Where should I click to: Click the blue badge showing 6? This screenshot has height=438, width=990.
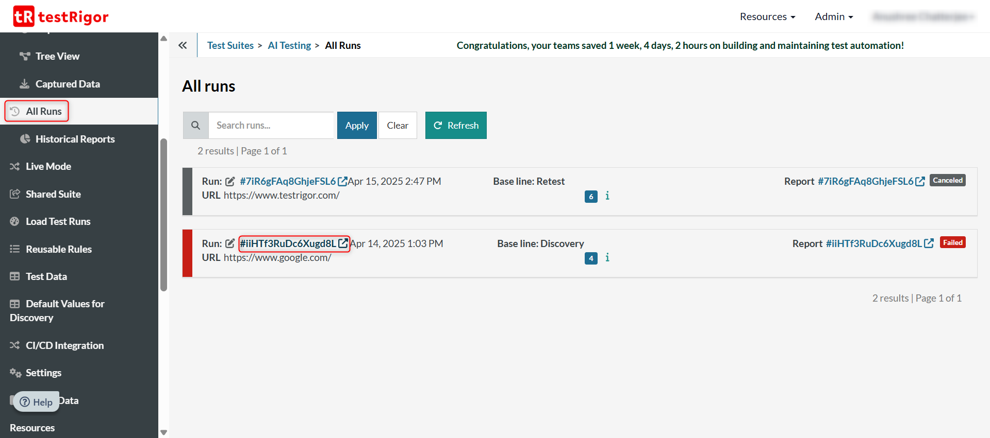(591, 197)
